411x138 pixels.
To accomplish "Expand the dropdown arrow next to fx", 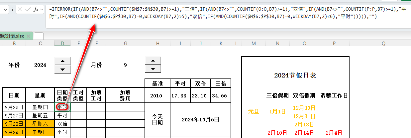I will coord(42,10).
